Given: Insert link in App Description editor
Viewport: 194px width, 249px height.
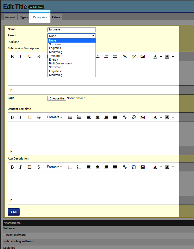Looking at the screenshot, I should (125, 167).
